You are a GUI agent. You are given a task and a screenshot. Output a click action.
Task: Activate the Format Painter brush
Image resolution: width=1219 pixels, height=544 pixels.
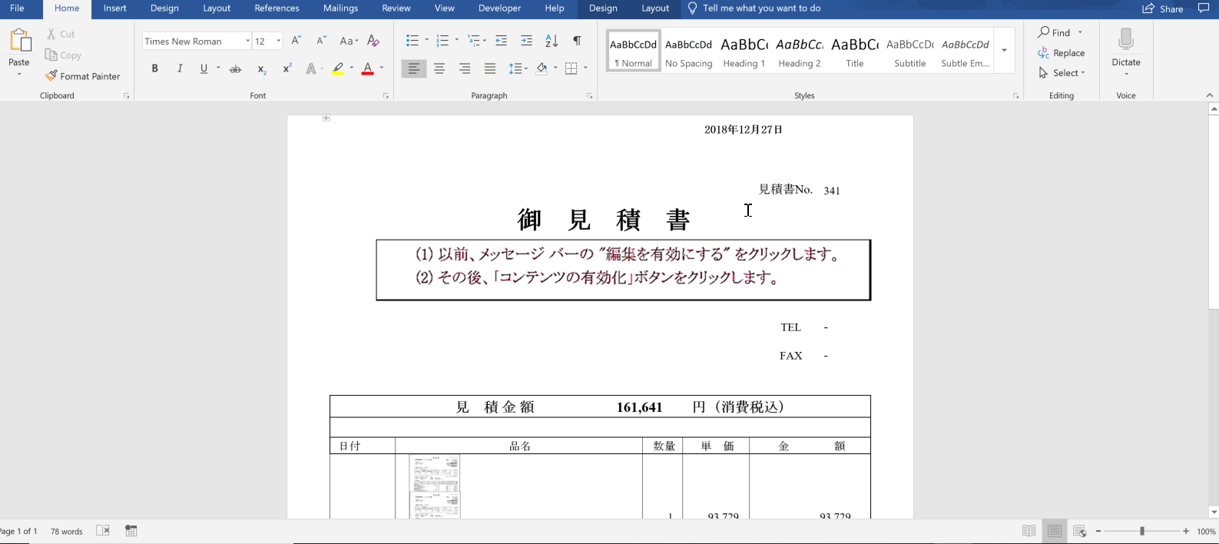coord(51,76)
